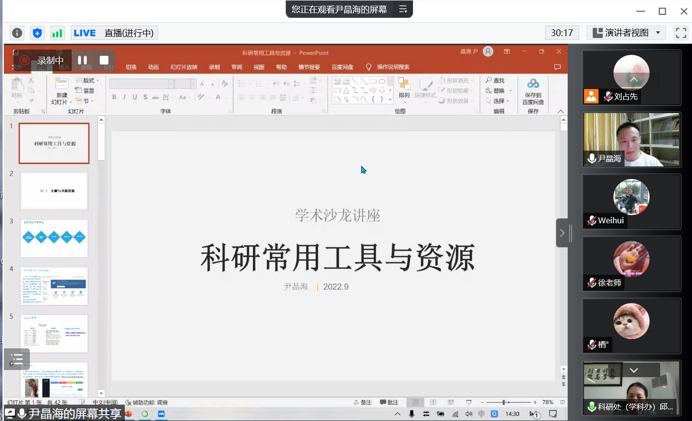This screenshot has height=421, width=692.
Task: Enter full screen mode
Action: click(x=681, y=33)
